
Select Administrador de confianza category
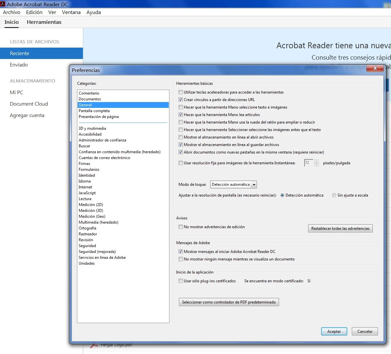coord(123,140)
